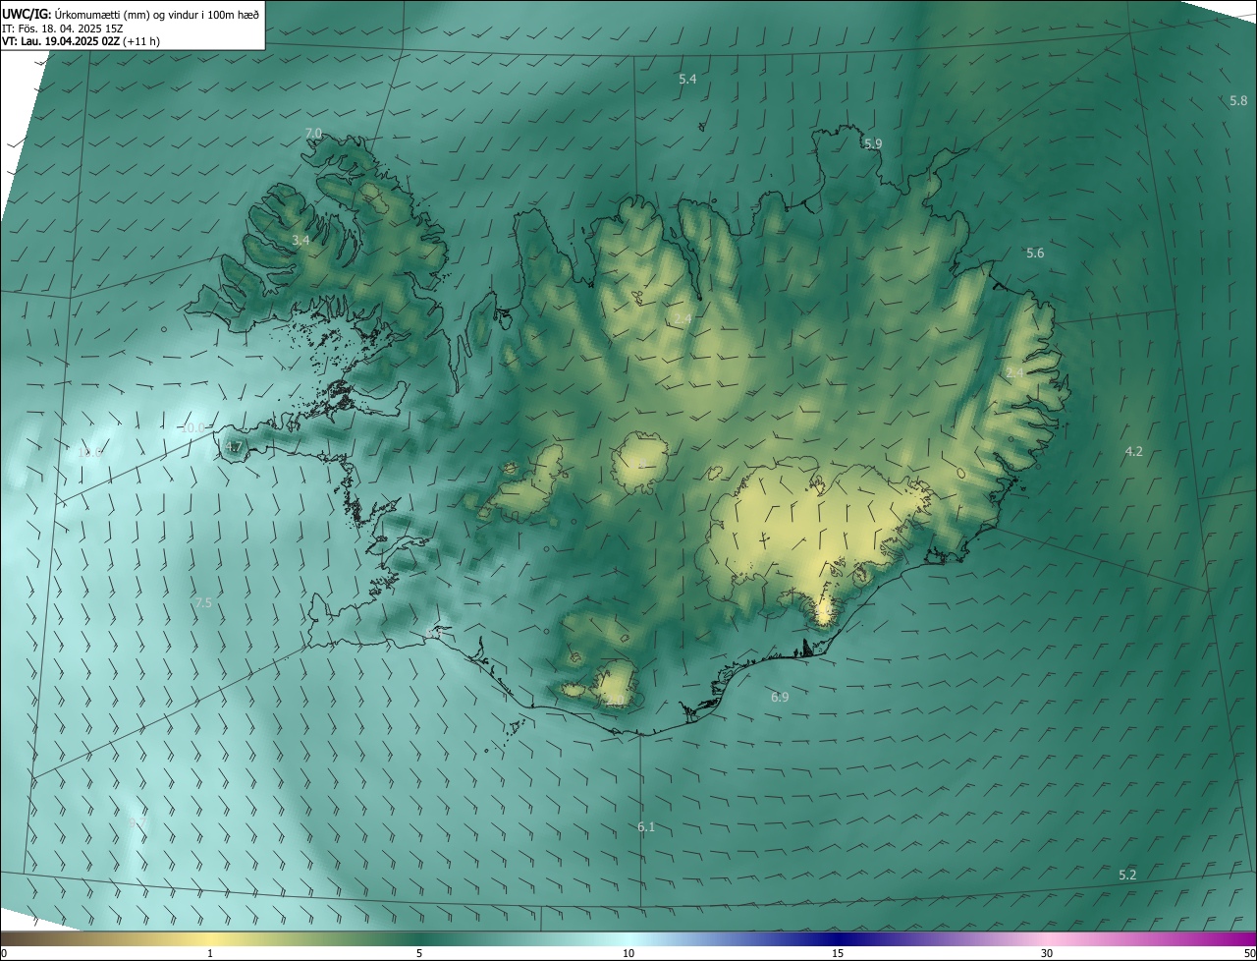Select the 5.4 value label on the map
Image resolution: width=1257 pixels, height=961 pixels.
coord(687,79)
